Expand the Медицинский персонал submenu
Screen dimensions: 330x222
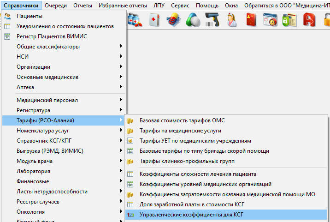[47, 100]
